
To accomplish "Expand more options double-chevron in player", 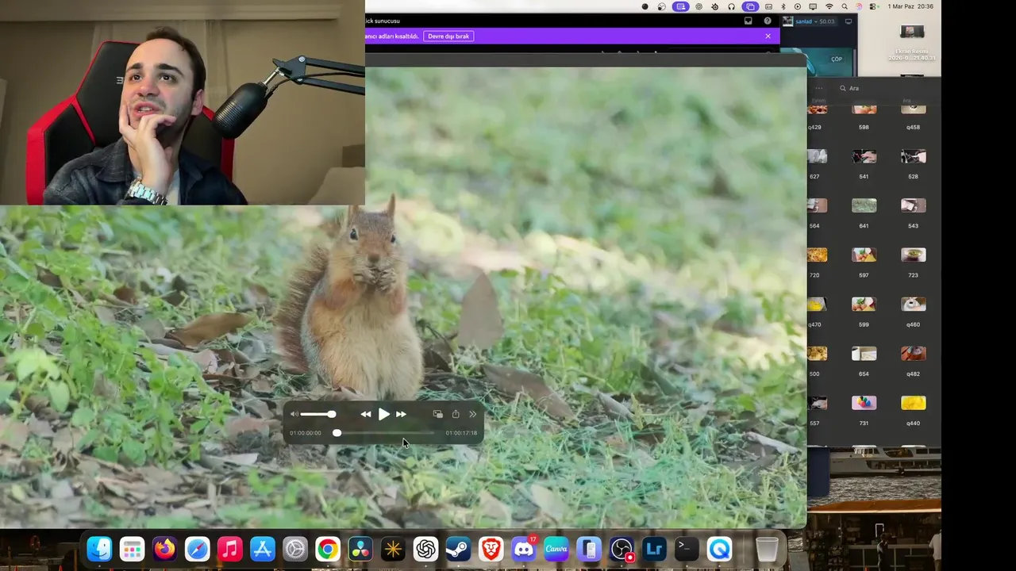I will point(472,414).
